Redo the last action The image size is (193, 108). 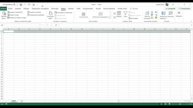click(29, 4)
